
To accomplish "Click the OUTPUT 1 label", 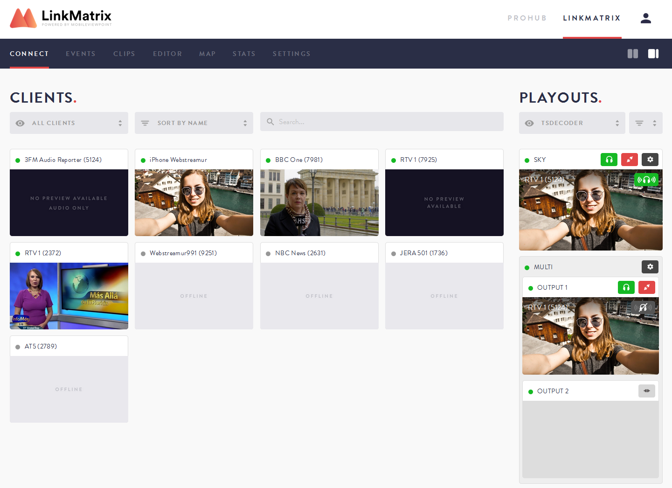I will pyautogui.click(x=552, y=287).
